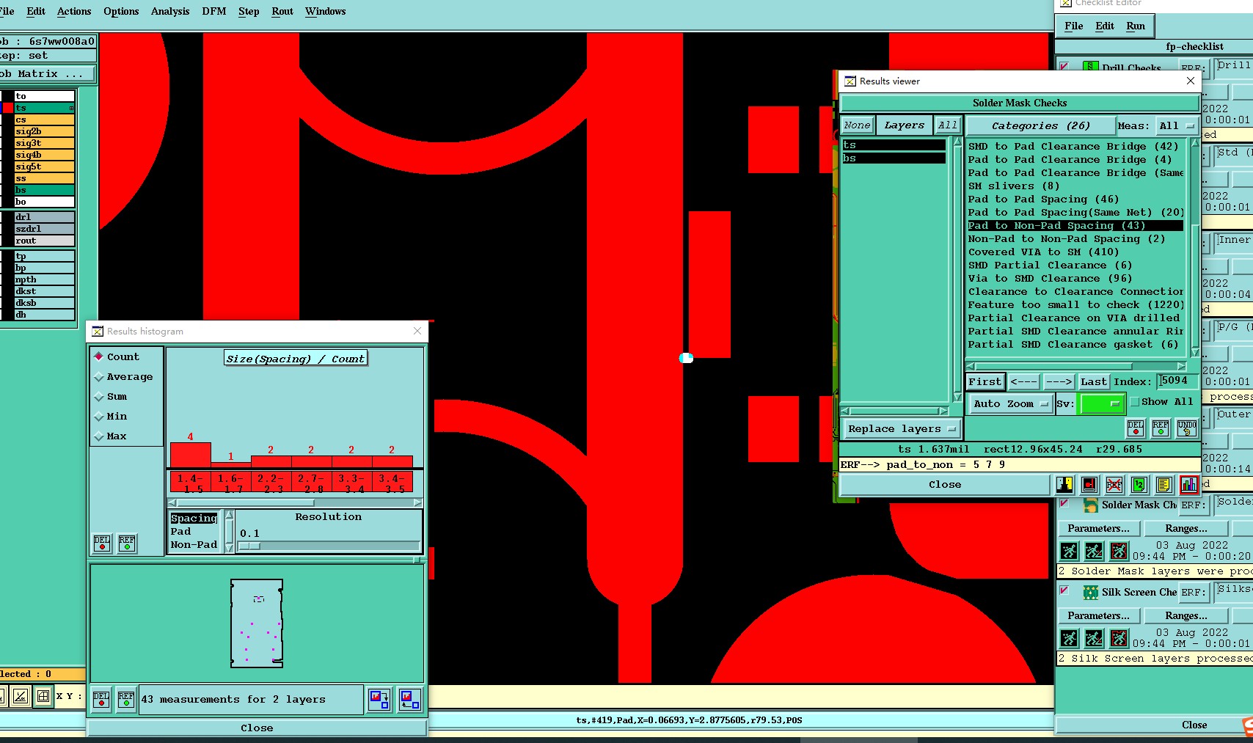Click the 1.4-1.5 histogram bar
This screenshot has width=1253, height=743.
tap(190, 455)
